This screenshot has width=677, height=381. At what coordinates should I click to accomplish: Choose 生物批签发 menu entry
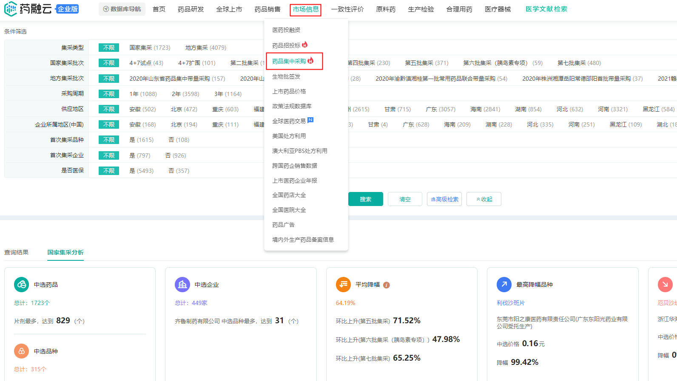[286, 76]
